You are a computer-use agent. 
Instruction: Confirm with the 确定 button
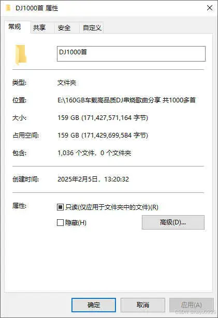(94, 305)
